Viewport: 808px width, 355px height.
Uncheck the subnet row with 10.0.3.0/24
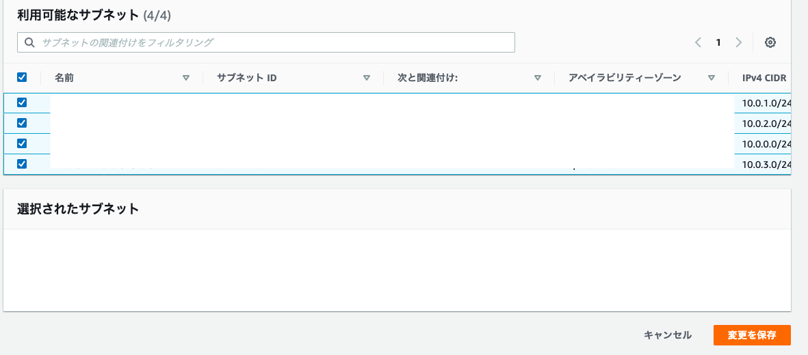point(22,164)
